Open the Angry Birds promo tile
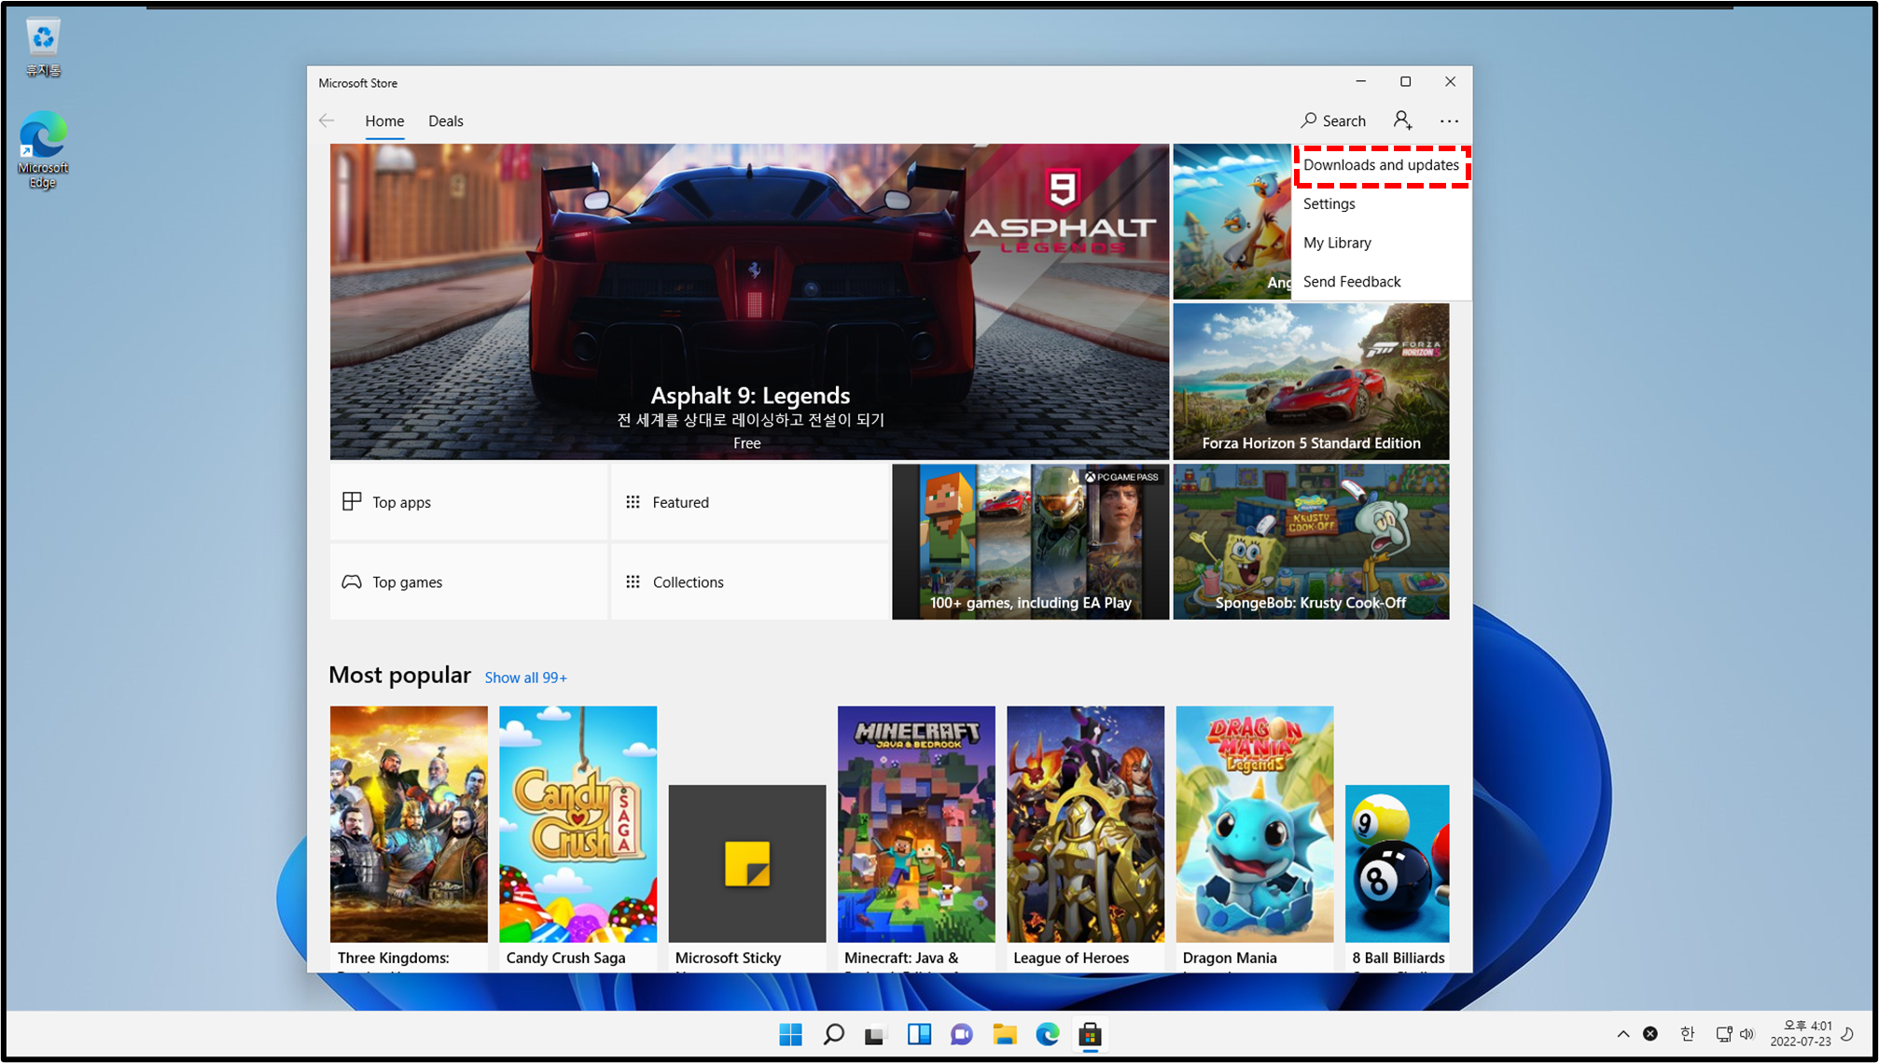Screen dimensions: 1879x1063 click(x=1232, y=221)
